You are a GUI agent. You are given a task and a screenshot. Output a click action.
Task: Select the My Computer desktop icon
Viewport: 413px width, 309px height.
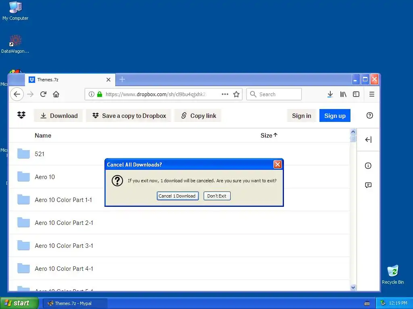[15, 10]
